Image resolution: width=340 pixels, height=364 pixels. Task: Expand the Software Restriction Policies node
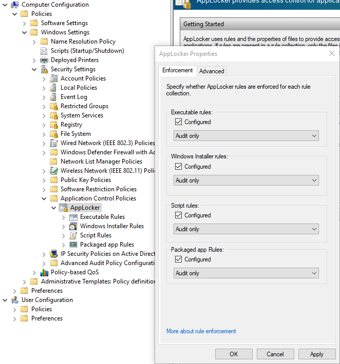pos(44,190)
